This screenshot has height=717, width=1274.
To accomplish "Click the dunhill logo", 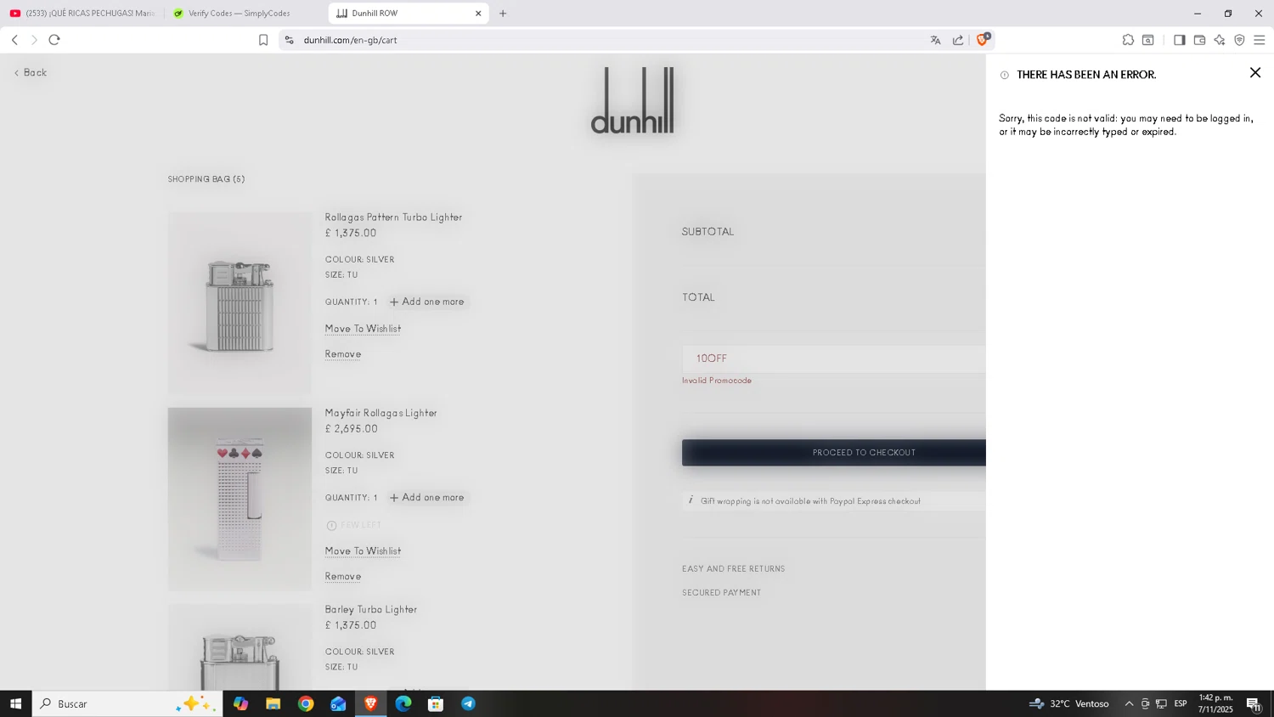I will [633, 100].
